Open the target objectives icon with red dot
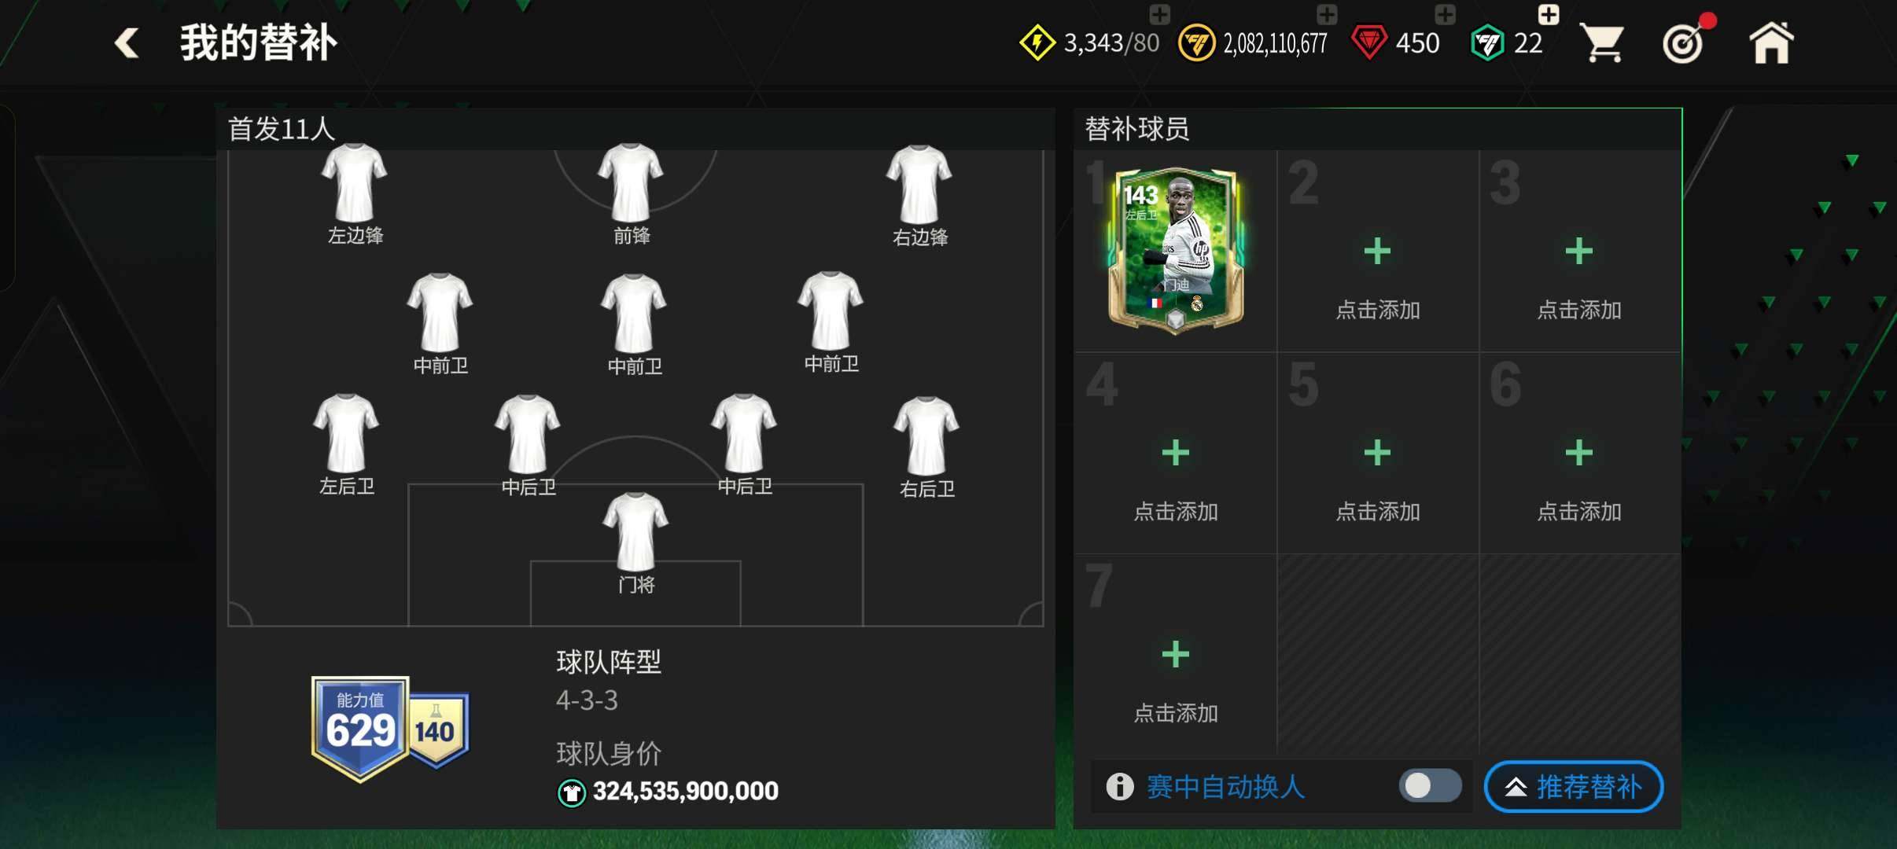The width and height of the screenshot is (1897, 849). coord(1685,42)
